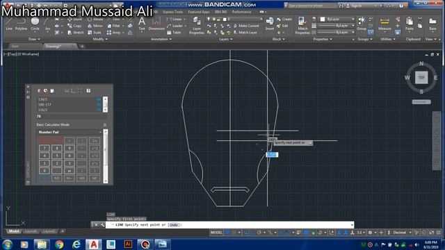Activate the Mirror command

pos(95,26)
